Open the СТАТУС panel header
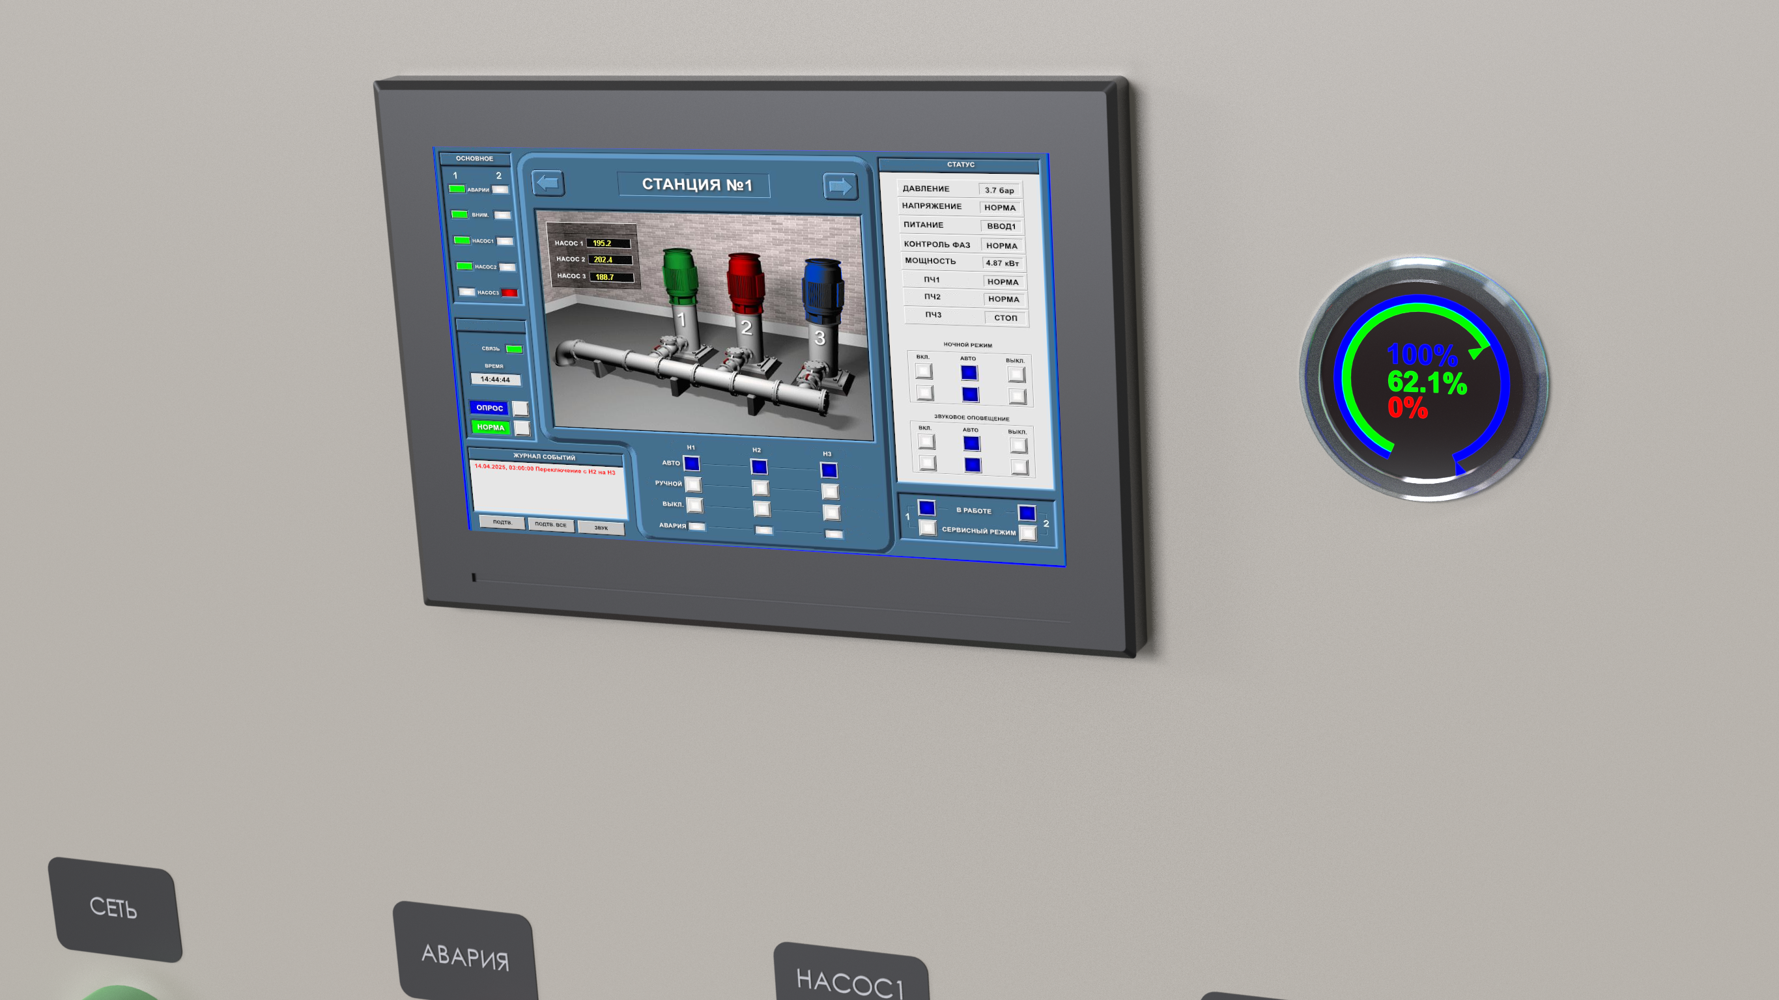Viewport: 1779px width, 1000px height. (x=960, y=165)
